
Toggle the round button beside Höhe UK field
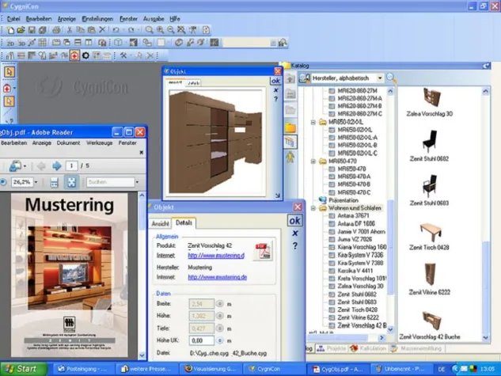pos(220,340)
